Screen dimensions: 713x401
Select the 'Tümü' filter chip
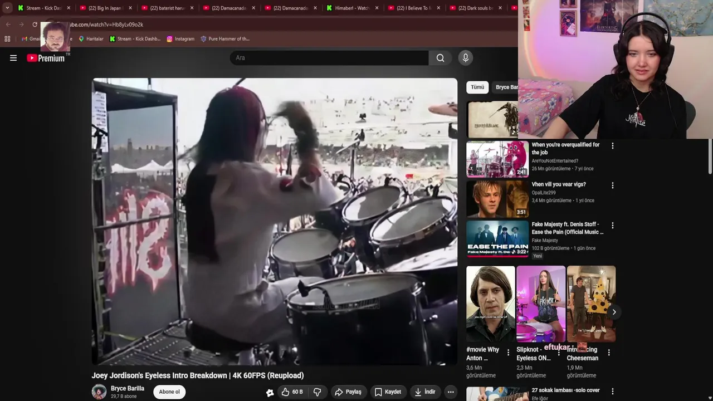pos(477,87)
